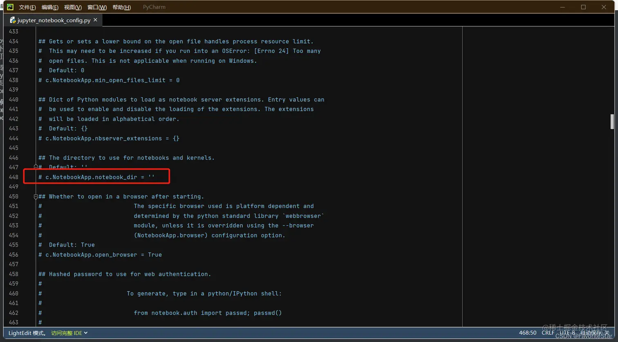The height and width of the screenshot is (342, 618).
Task: Click line number 463 in gutter
Action: [13, 322]
